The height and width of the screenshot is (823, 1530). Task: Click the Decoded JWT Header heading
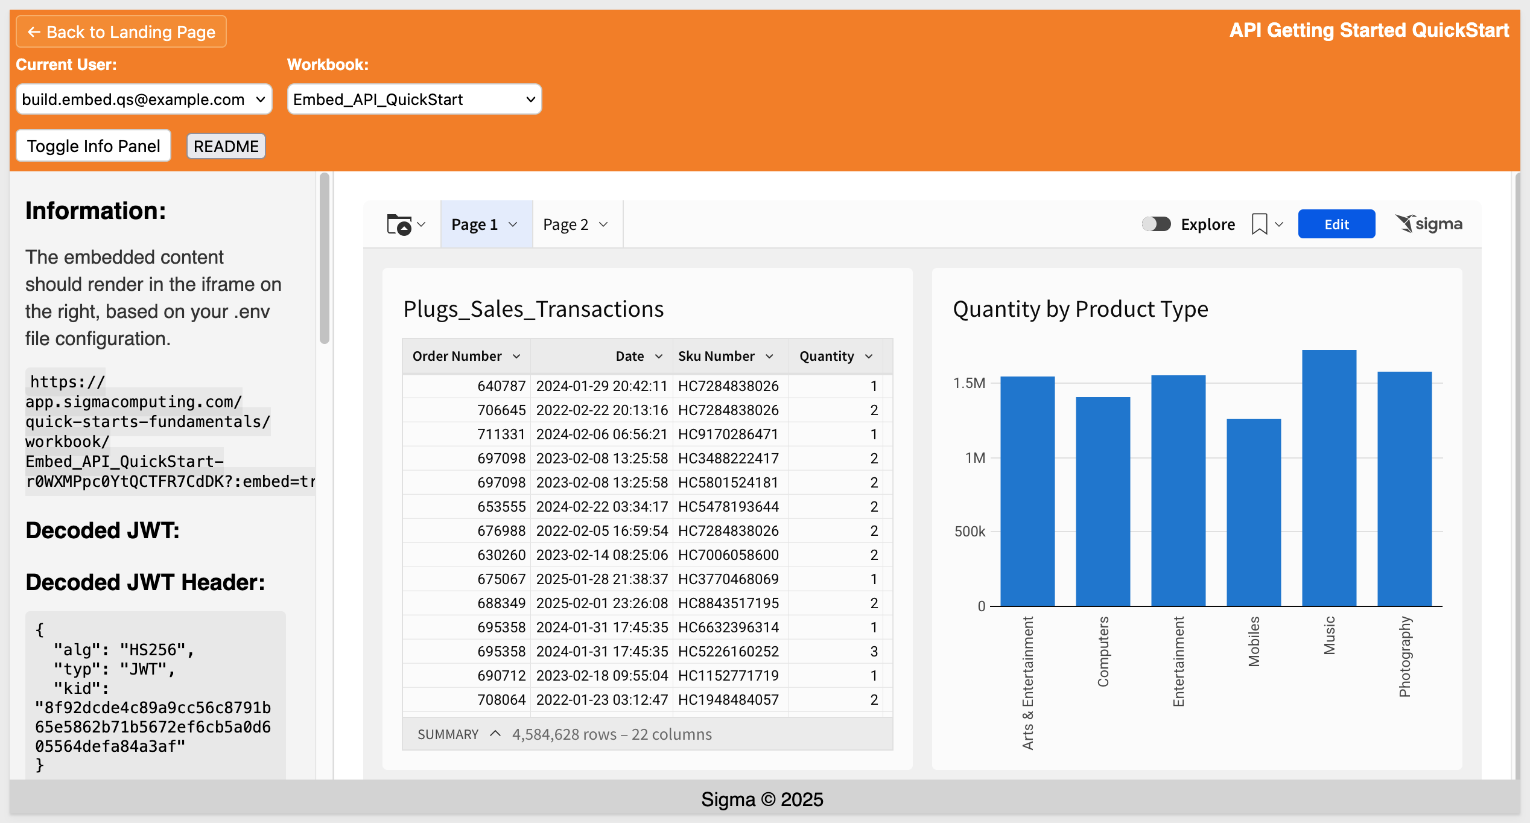click(x=145, y=582)
